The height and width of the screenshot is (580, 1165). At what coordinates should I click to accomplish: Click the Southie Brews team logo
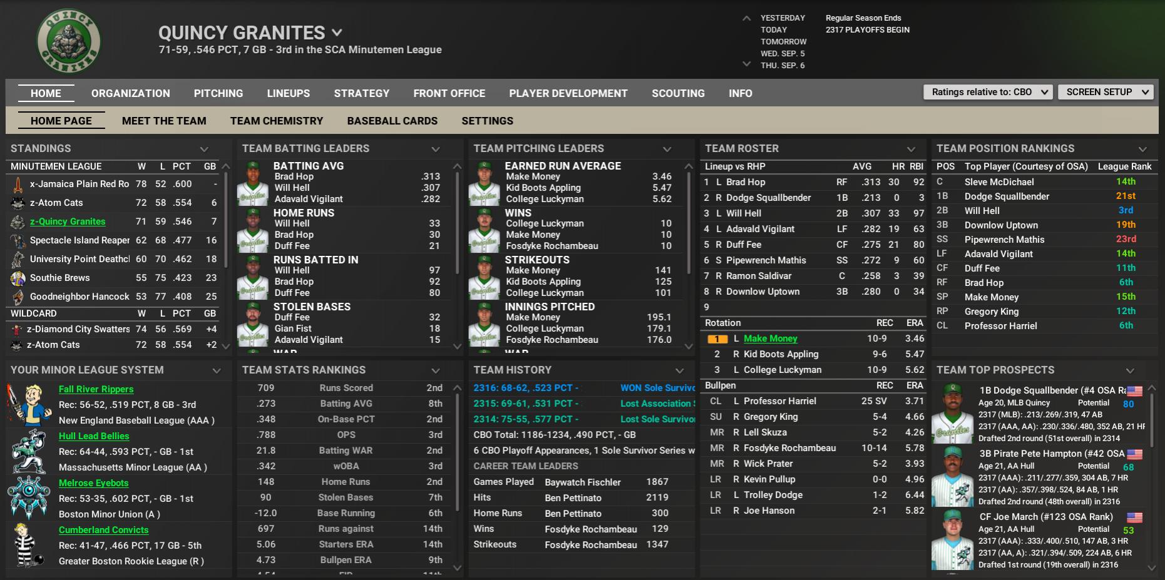tap(18, 278)
